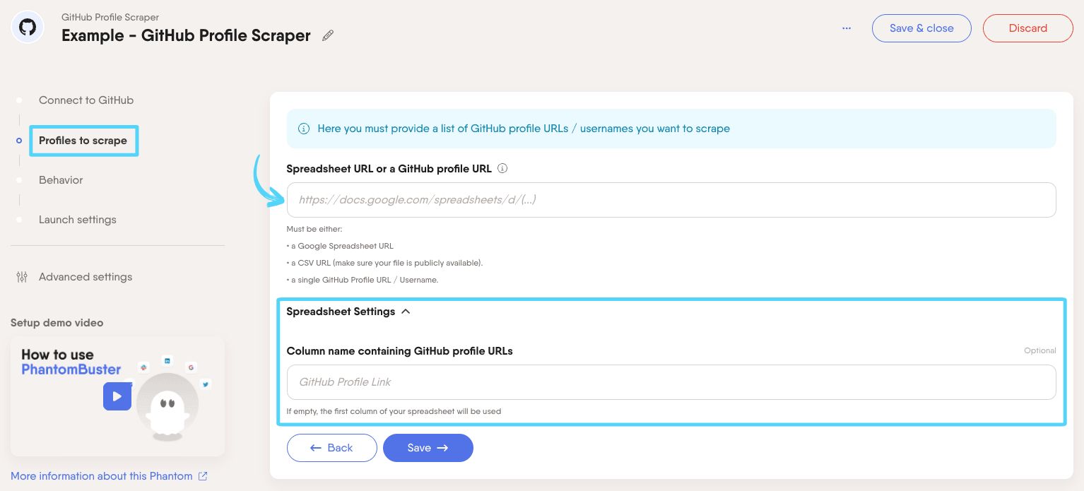Click the blue Save button

[x=428, y=448]
